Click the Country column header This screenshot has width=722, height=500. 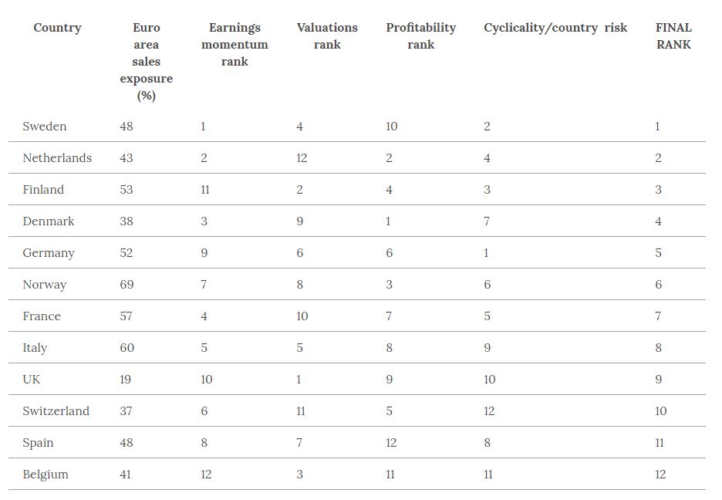[57, 28]
